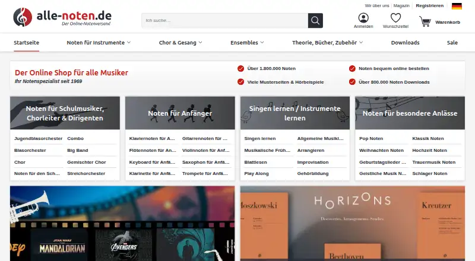This screenshot has width=475, height=261.
Task: Open the Improvisation link
Action: [x=313, y=162]
